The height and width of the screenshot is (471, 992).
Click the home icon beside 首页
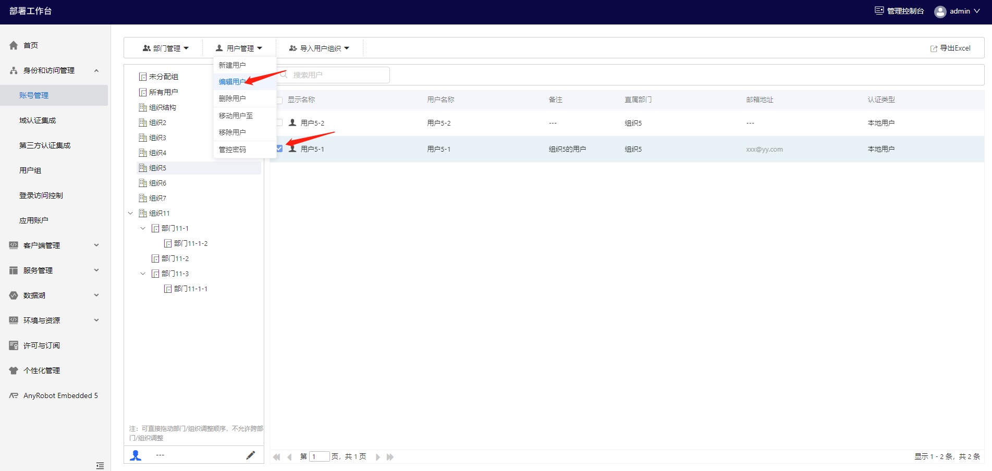(x=14, y=45)
